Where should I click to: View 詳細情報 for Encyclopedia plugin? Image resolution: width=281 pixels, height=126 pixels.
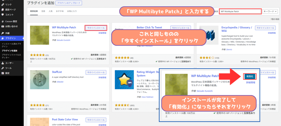click(272, 33)
